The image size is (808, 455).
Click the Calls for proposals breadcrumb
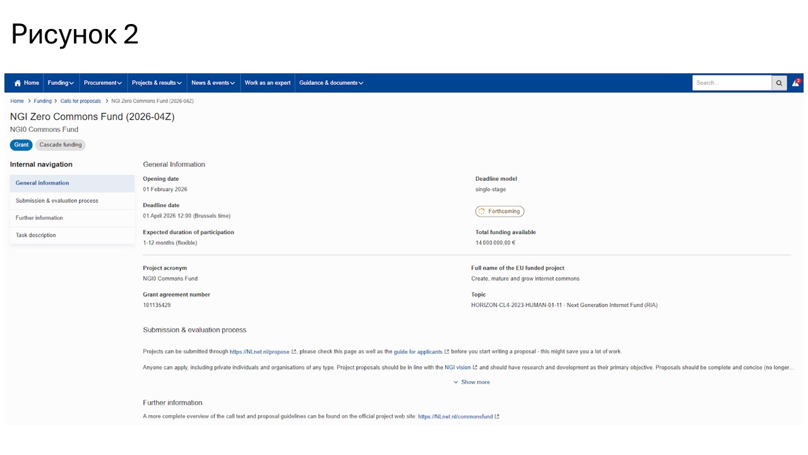(81, 101)
